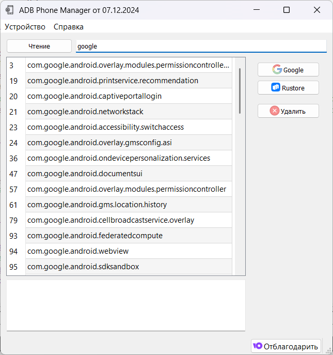Select com.google.android.networkstack row
The width and height of the screenshot is (333, 355).
click(x=129, y=112)
